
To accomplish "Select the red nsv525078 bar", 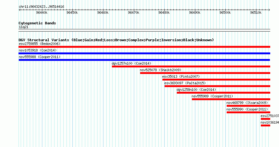I will (x=205, y=73).
